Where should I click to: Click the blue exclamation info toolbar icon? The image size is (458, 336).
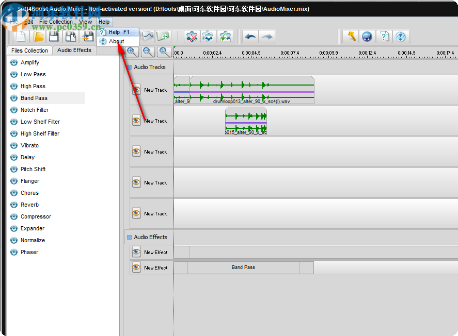[x=401, y=37]
